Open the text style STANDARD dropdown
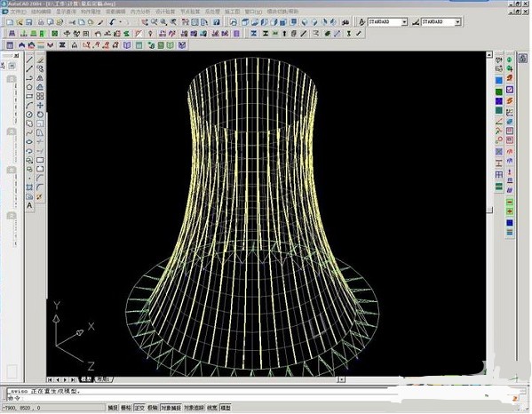The width and height of the screenshot is (532, 414). tap(404, 22)
